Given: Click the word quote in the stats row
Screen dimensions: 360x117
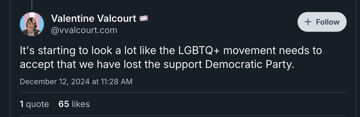Looking at the screenshot, I should 38,104.
